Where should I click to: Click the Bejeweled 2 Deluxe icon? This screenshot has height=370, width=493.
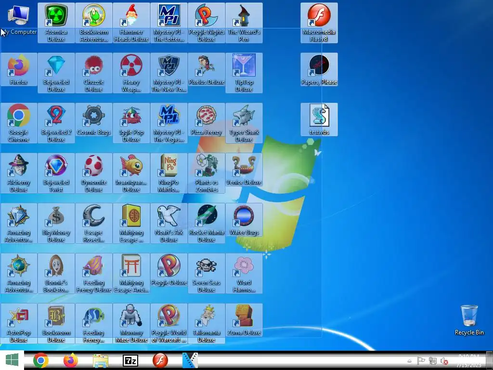pyautogui.click(x=56, y=123)
